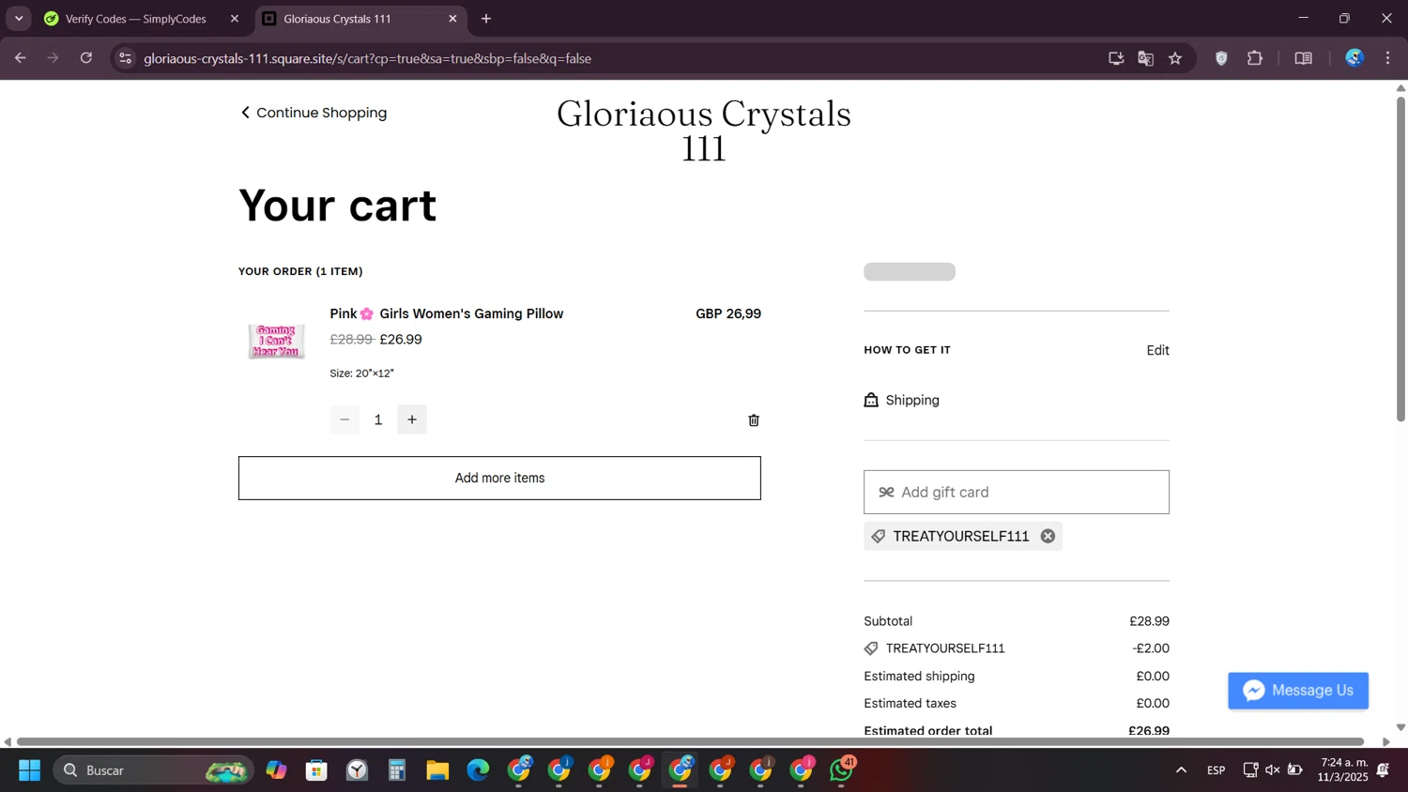The width and height of the screenshot is (1408, 792).
Task: Open the Chrome three-dot menu
Action: click(x=1388, y=58)
